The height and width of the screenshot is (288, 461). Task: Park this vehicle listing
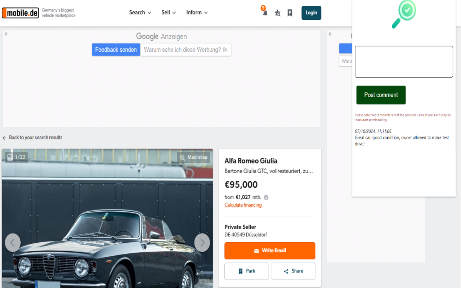(x=246, y=271)
